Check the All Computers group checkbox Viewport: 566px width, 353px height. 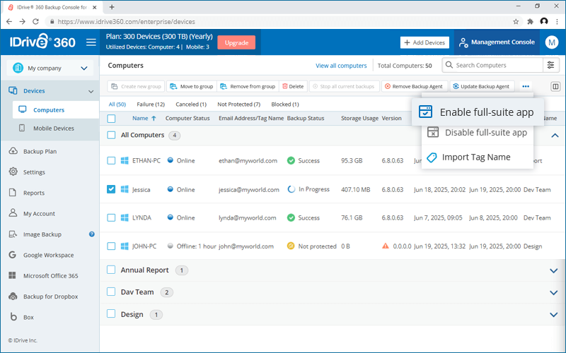tap(111, 135)
